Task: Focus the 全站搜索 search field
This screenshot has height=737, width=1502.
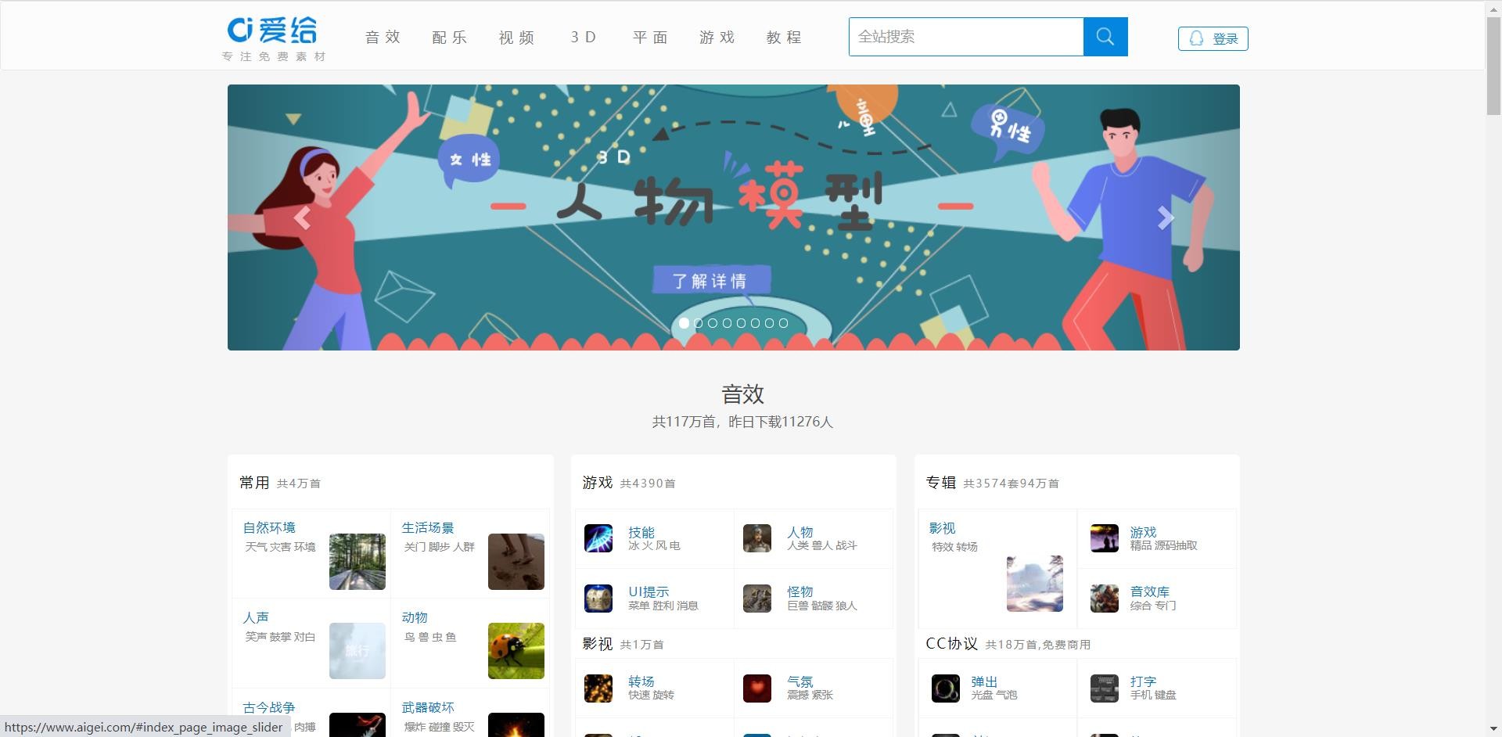Action: [966, 37]
